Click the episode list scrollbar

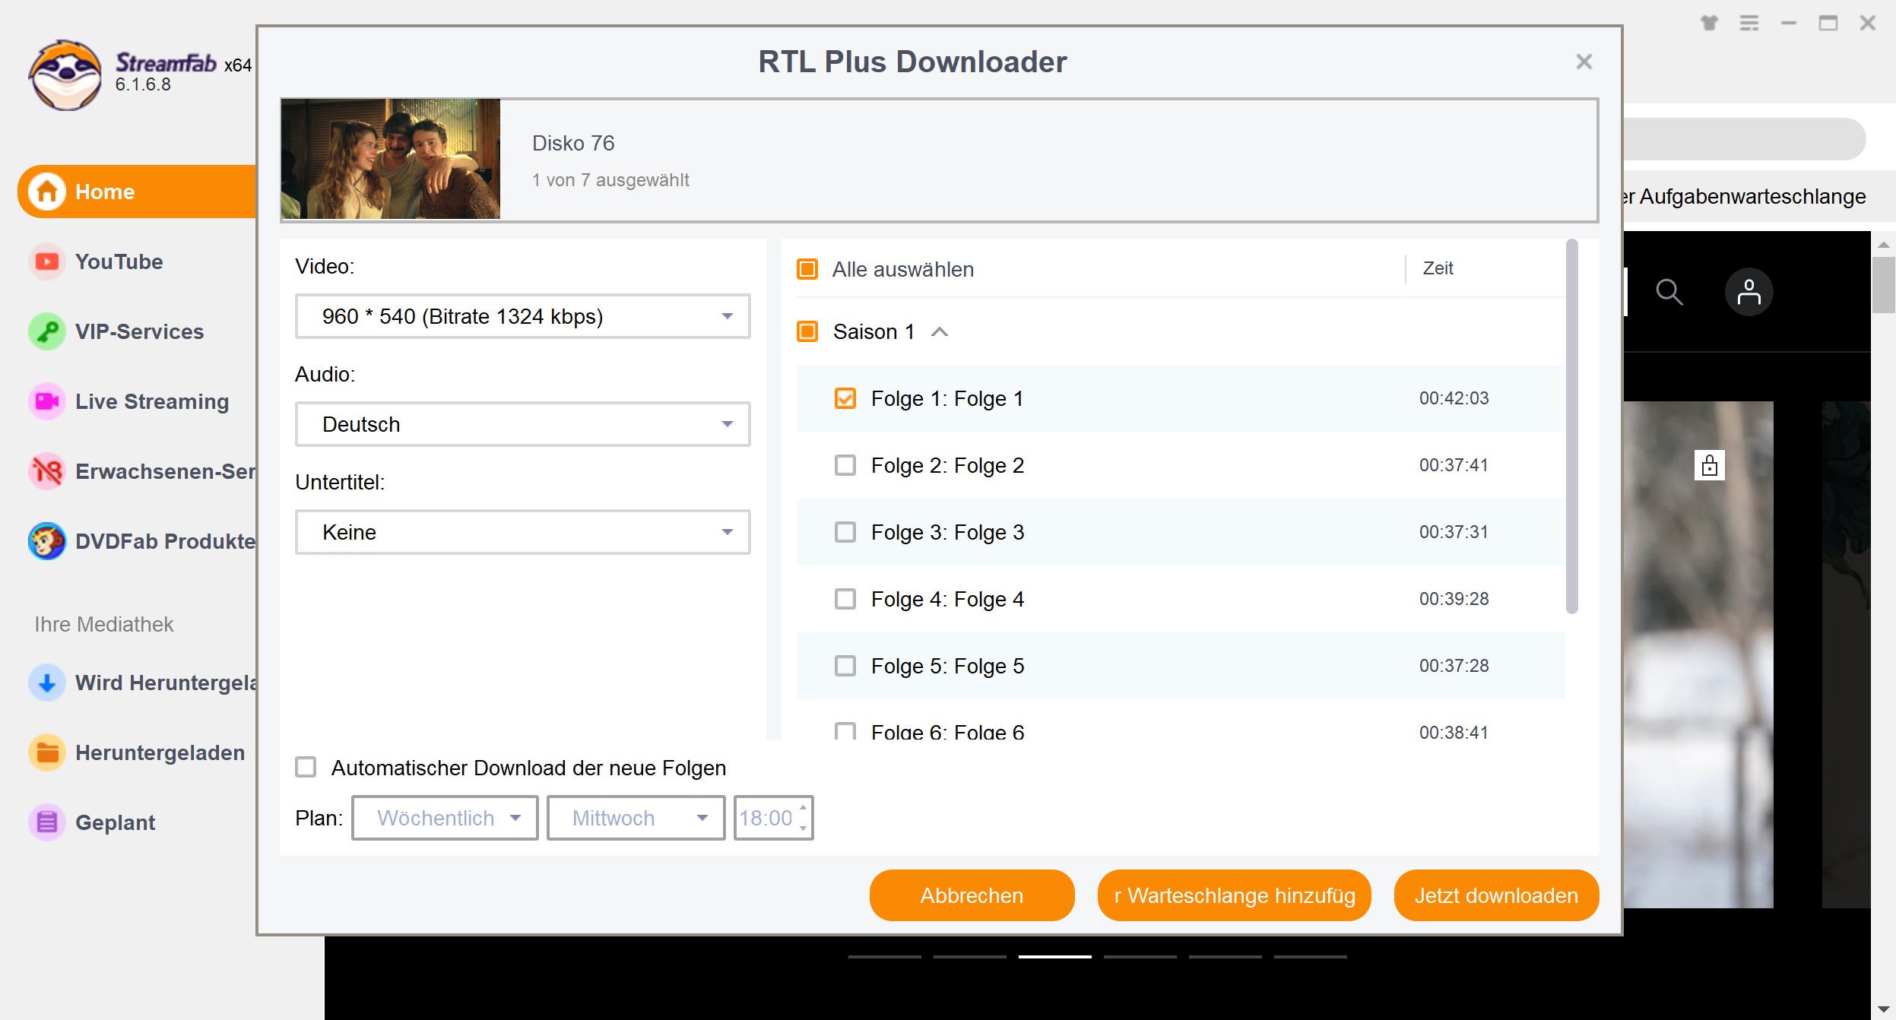tap(1572, 426)
